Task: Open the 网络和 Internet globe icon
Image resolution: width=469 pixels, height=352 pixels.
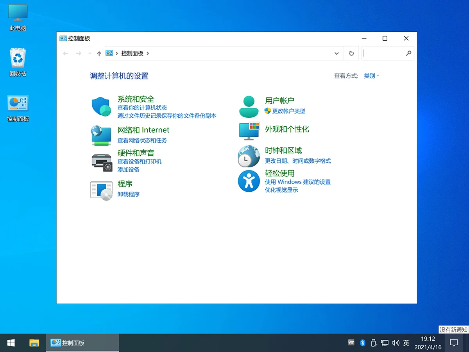Action: [101, 135]
